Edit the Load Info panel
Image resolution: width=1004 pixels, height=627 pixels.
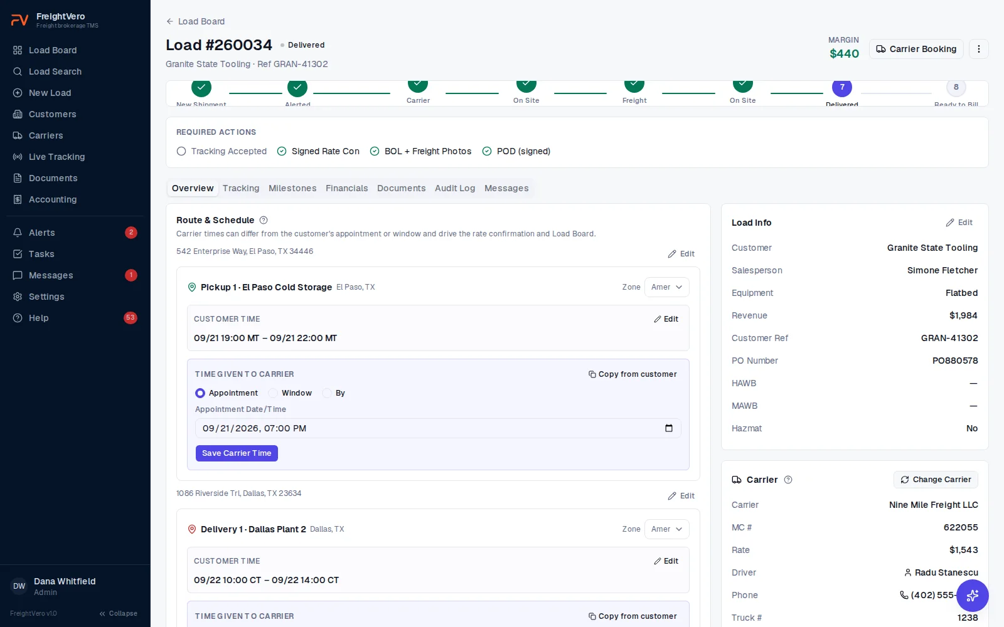pyautogui.click(x=959, y=223)
